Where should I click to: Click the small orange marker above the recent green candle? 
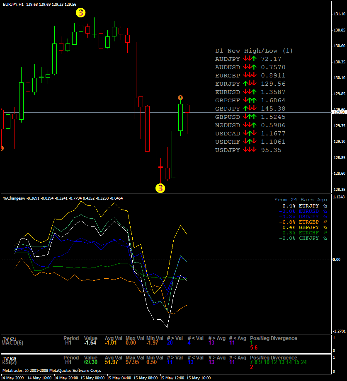click(x=180, y=98)
